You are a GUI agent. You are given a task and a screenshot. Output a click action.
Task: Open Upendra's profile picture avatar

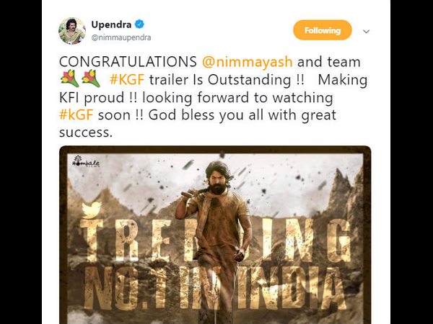pos(72,30)
